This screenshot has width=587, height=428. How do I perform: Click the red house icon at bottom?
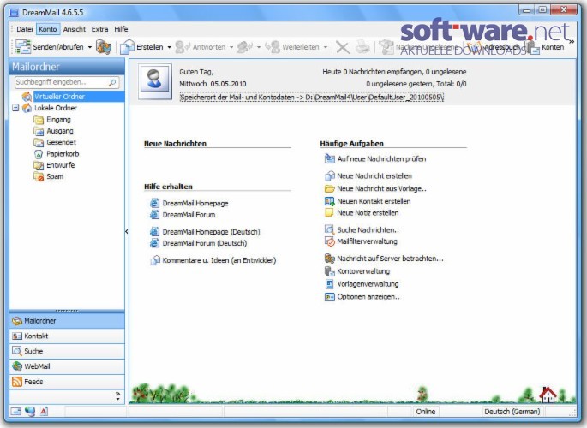(x=548, y=395)
